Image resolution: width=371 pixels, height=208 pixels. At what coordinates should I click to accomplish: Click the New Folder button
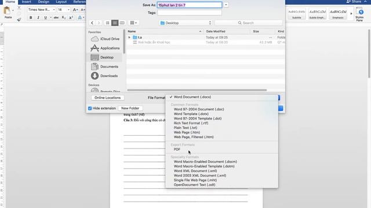[130, 108]
